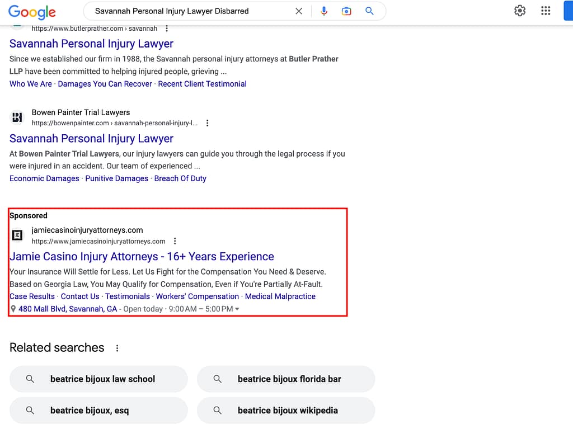Viewport: 573px width, 443px height.
Task: Click the Related searches heading
Action: [x=57, y=348]
